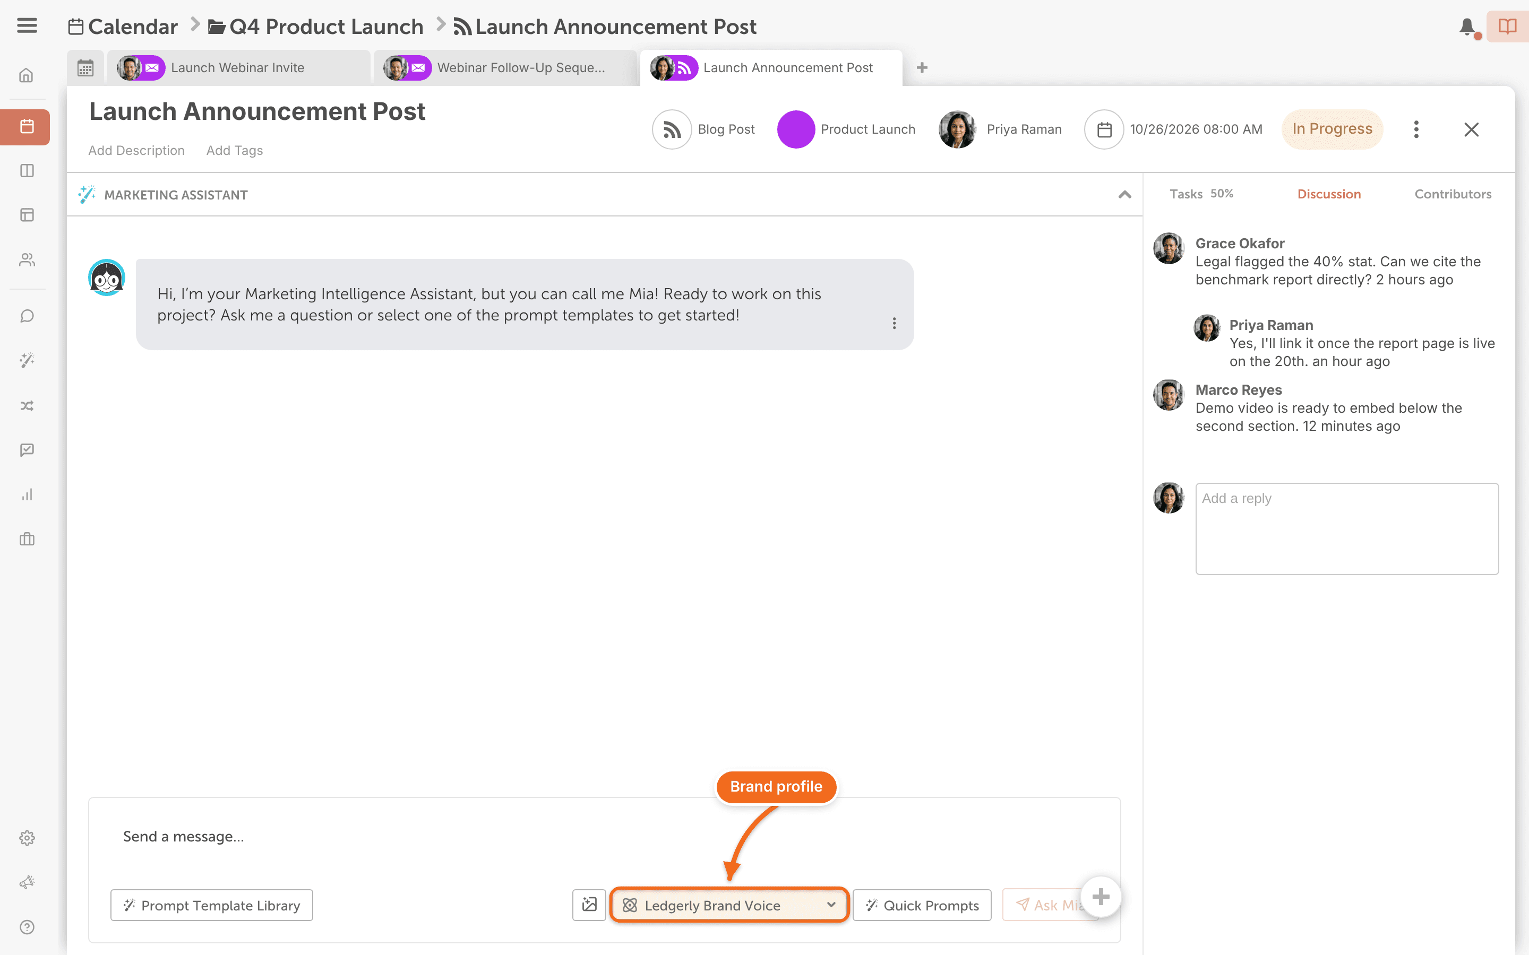Open the shuffle sidebar icon

(27, 405)
